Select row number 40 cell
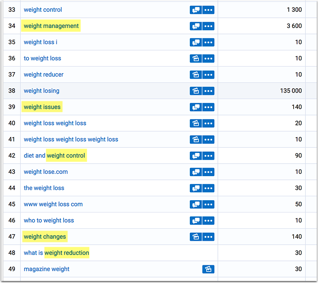 point(12,123)
